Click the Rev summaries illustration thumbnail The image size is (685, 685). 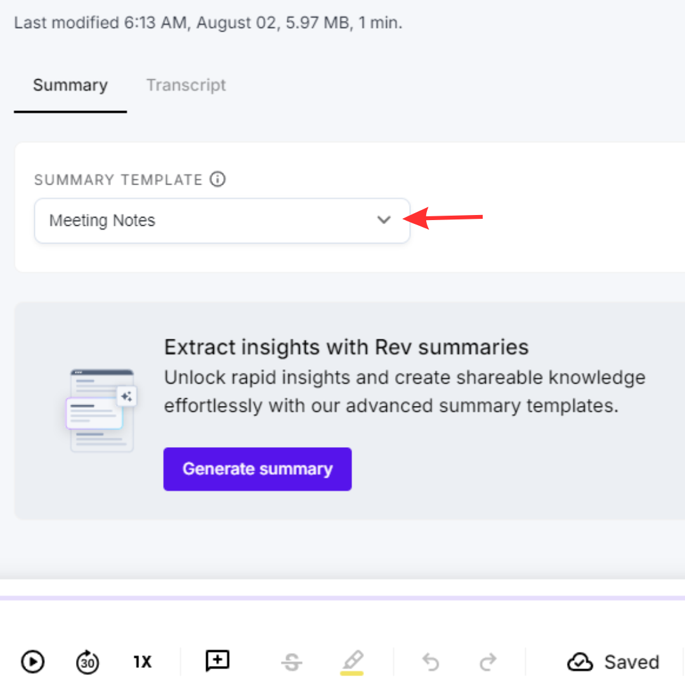pyautogui.click(x=101, y=409)
